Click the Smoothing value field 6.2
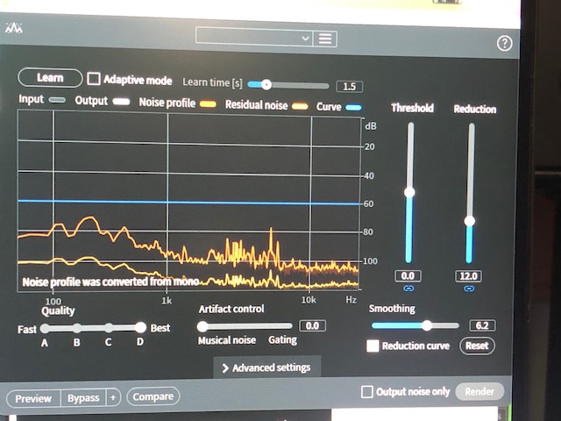The width and height of the screenshot is (561, 421). (482, 325)
